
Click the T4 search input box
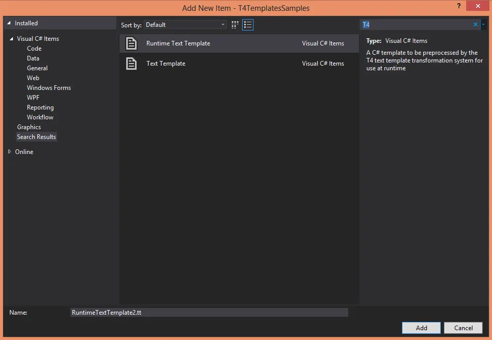[x=416, y=24]
